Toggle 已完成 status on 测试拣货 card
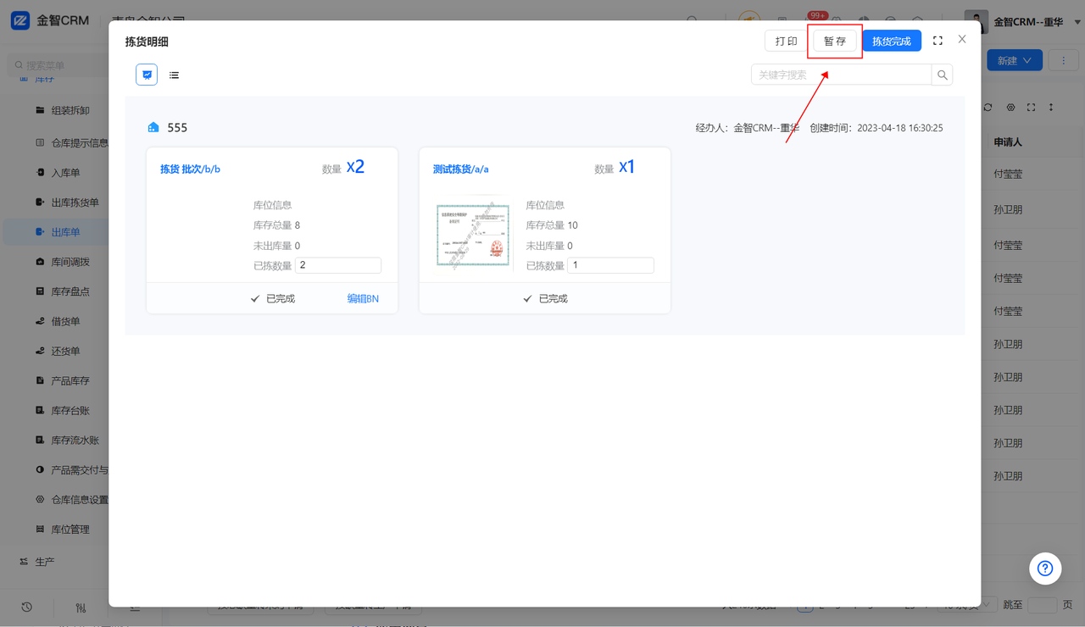The height and width of the screenshot is (627, 1085). tap(545, 298)
